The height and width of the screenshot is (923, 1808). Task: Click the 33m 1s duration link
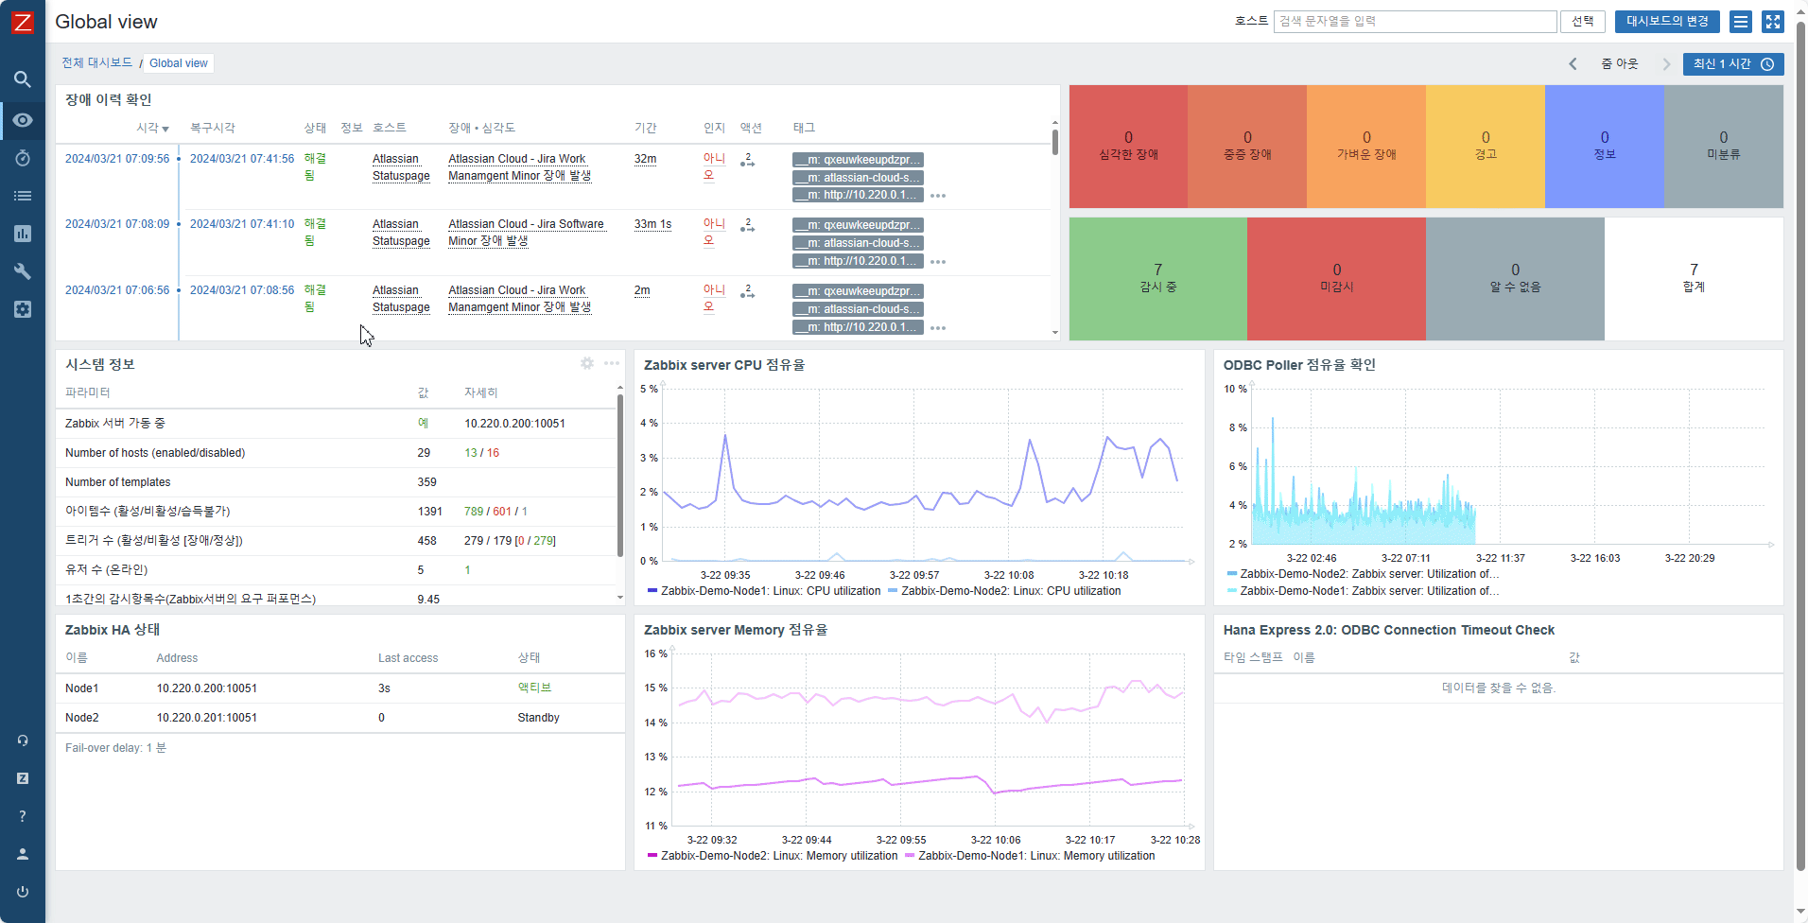pos(652,224)
